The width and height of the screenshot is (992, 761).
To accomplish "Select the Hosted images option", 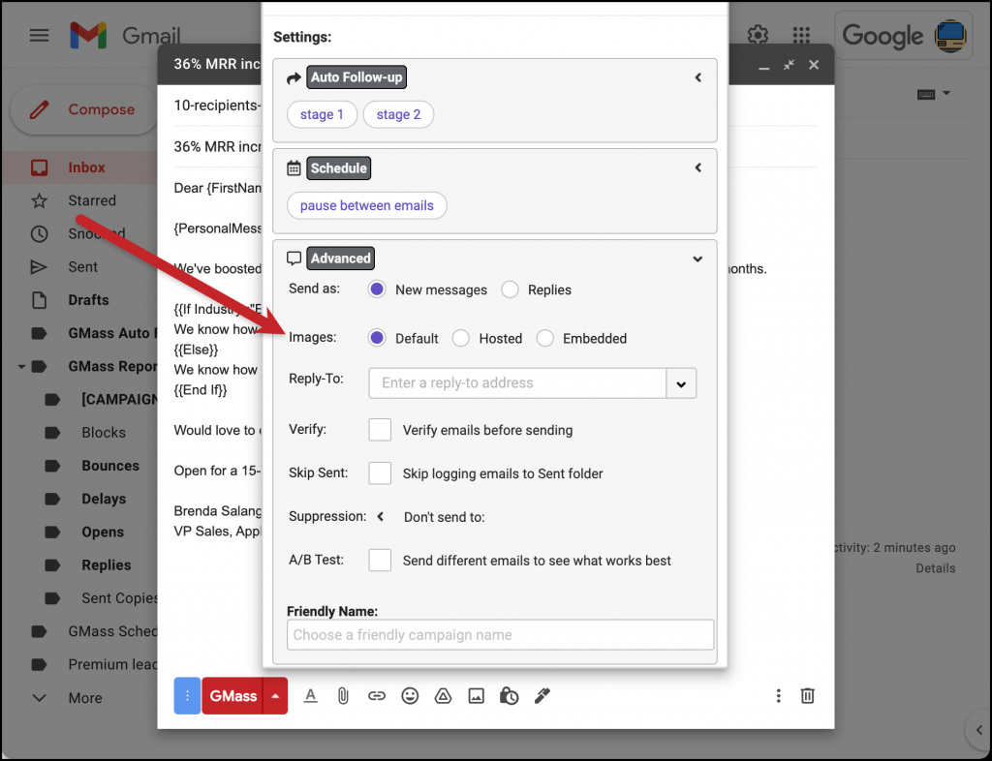I will [460, 338].
